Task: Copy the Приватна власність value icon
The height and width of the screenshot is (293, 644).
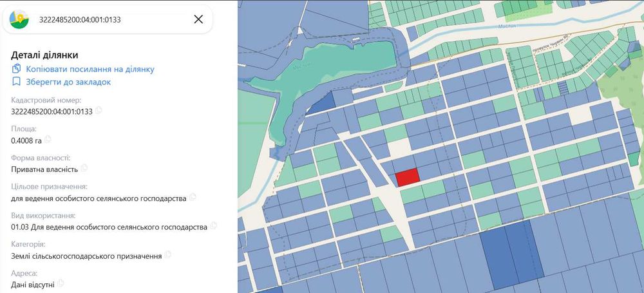Action: tap(84, 168)
